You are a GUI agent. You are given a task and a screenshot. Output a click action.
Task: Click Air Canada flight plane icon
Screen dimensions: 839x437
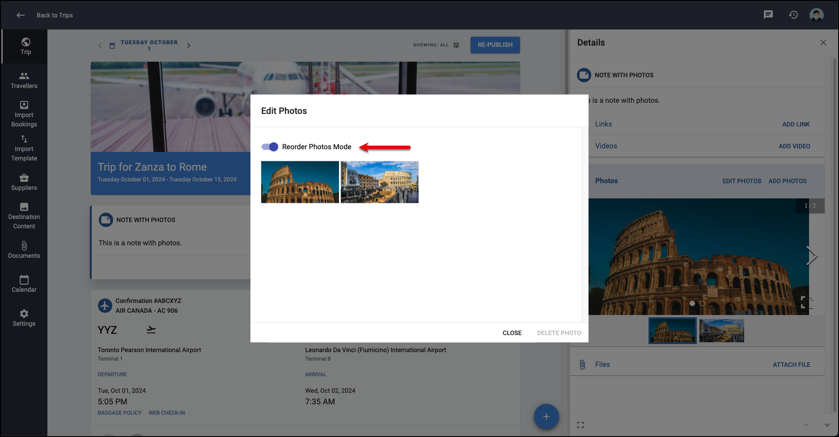click(x=105, y=306)
